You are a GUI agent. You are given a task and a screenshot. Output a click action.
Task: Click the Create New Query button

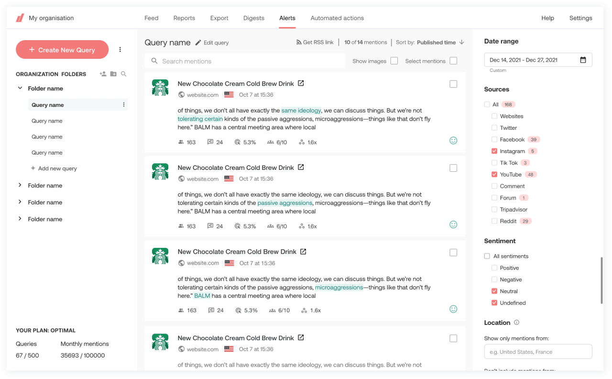point(62,50)
